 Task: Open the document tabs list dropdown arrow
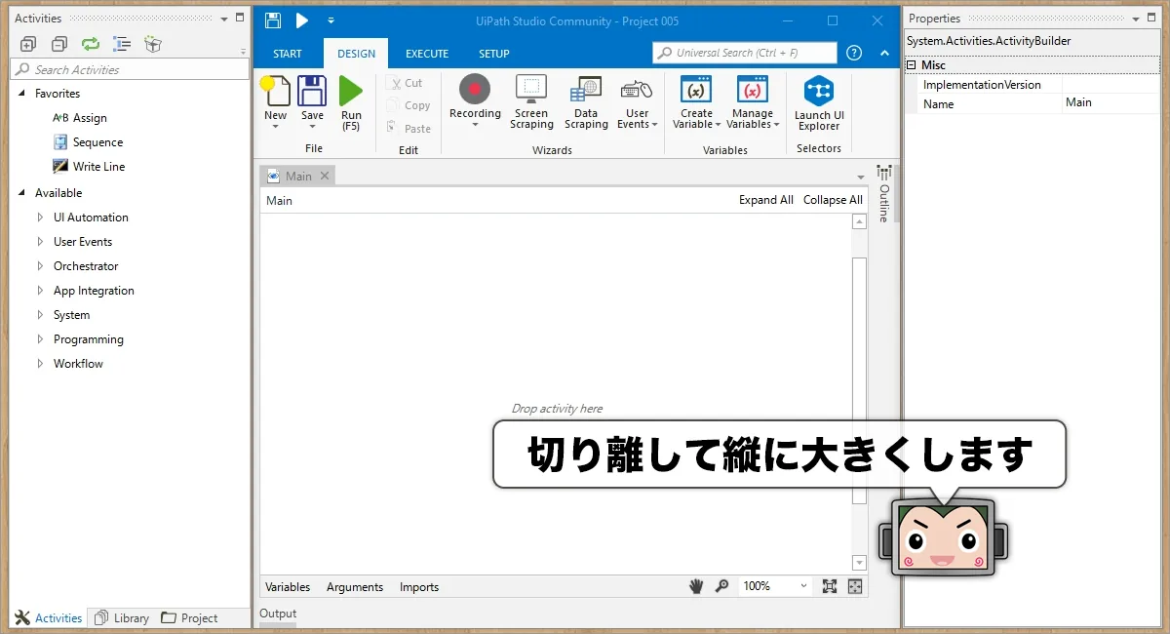coord(861,177)
